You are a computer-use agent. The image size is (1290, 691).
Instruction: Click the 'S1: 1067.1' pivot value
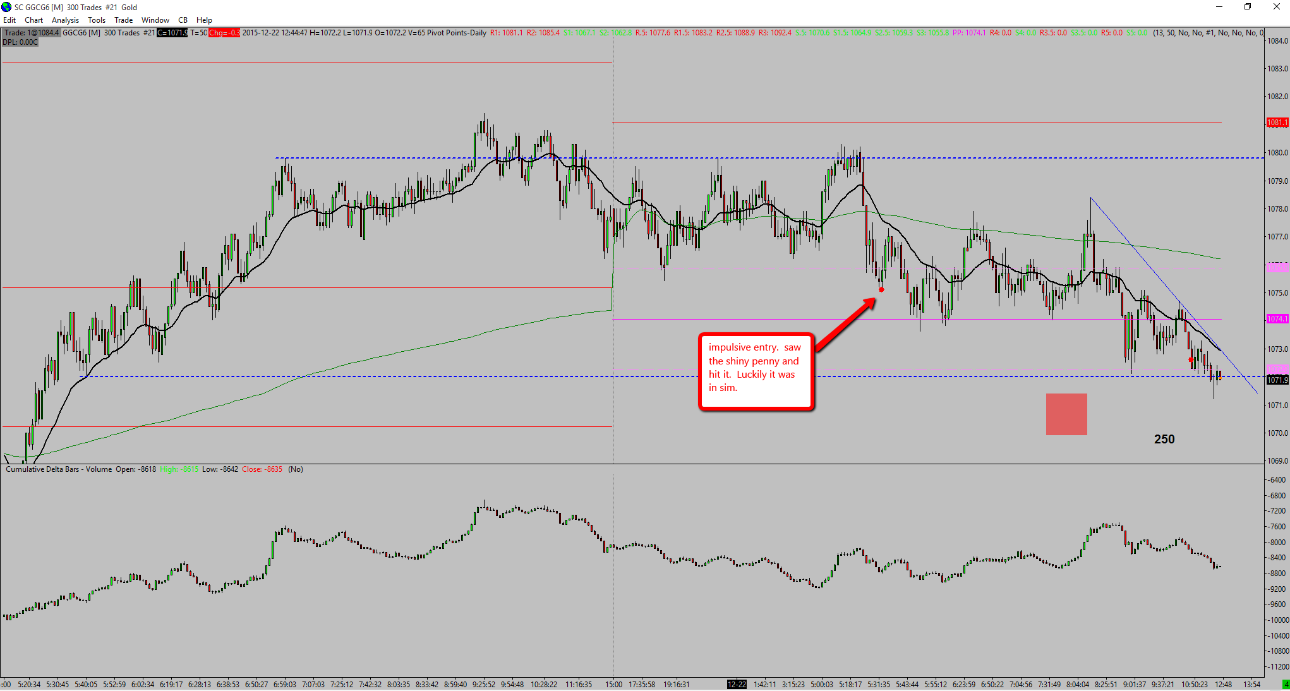[580, 33]
